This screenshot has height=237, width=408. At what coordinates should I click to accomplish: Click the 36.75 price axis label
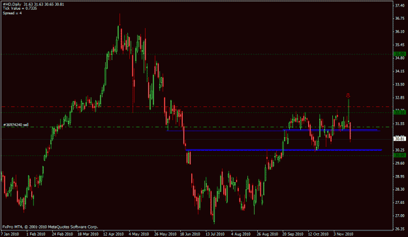(x=400, y=18)
